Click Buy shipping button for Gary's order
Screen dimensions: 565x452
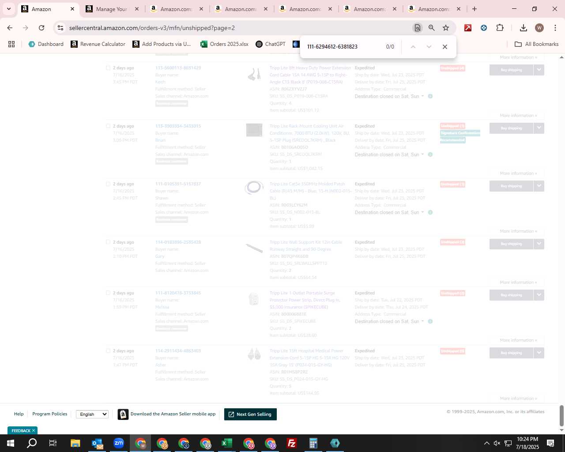pyautogui.click(x=511, y=244)
